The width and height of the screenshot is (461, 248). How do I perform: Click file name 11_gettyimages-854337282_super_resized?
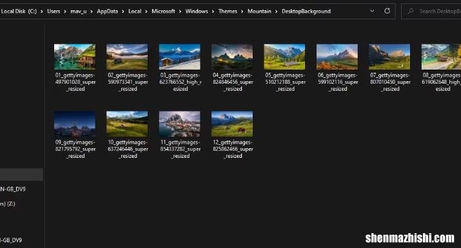181,149
